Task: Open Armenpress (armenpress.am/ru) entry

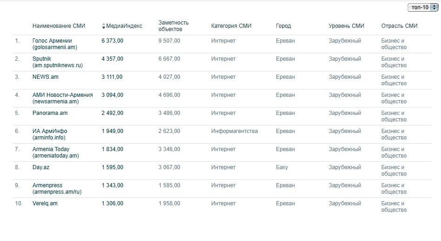Action: coord(57,189)
